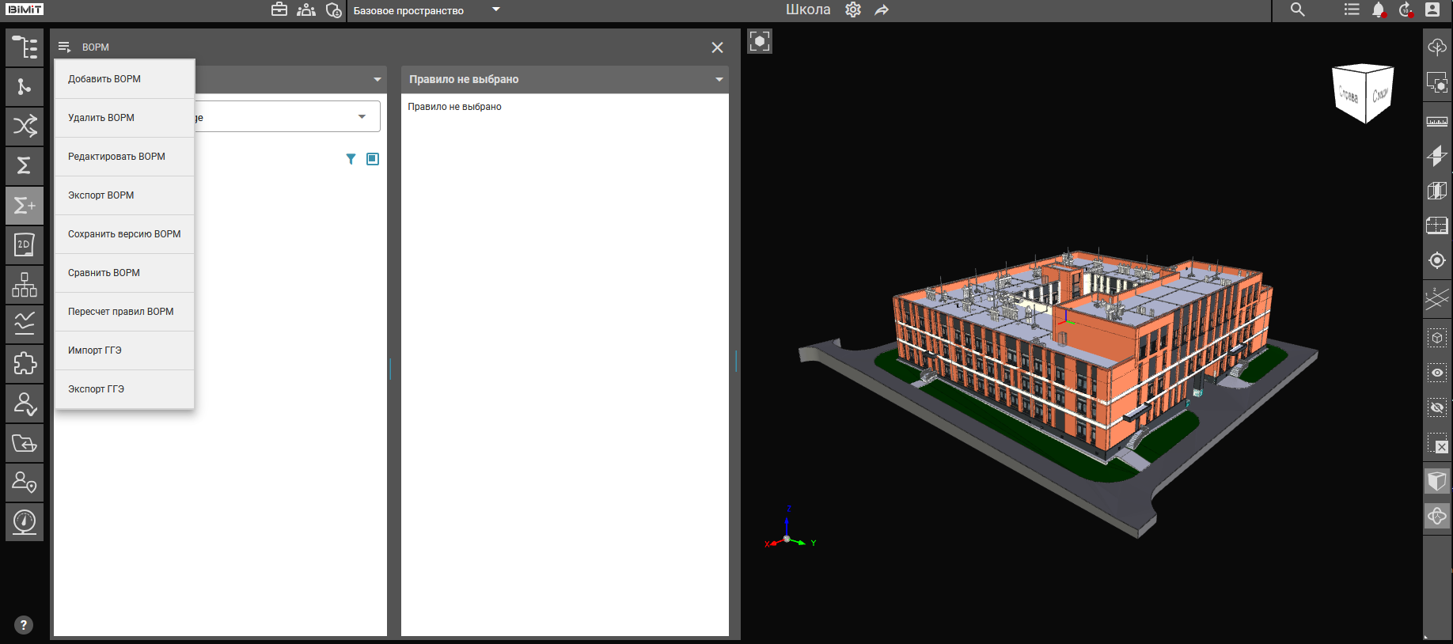
Task: Toggle the grid axes tool
Action: point(1437,298)
